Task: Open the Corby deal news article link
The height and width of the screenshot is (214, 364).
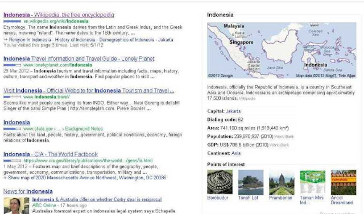Action: tap(97, 199)
